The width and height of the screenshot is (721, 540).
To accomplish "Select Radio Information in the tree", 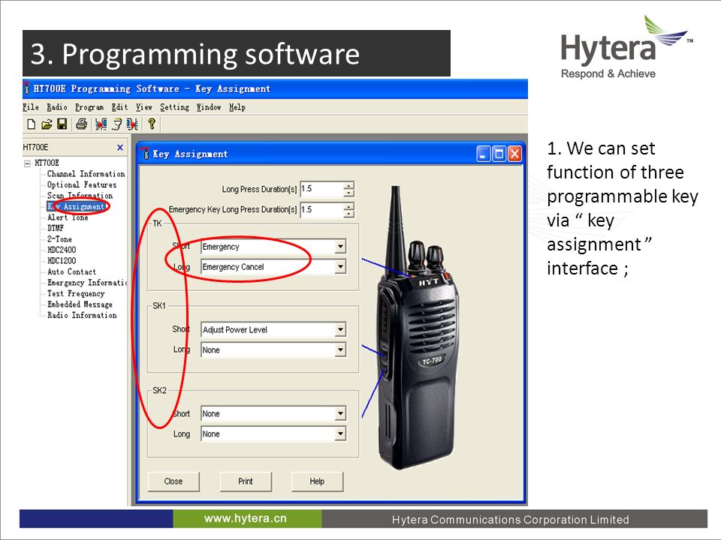I will (82, 315).
